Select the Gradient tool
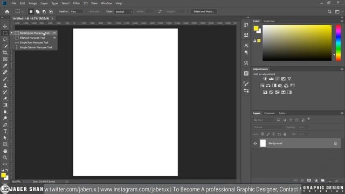The image size is (345, 194). [x=5, y=105]
